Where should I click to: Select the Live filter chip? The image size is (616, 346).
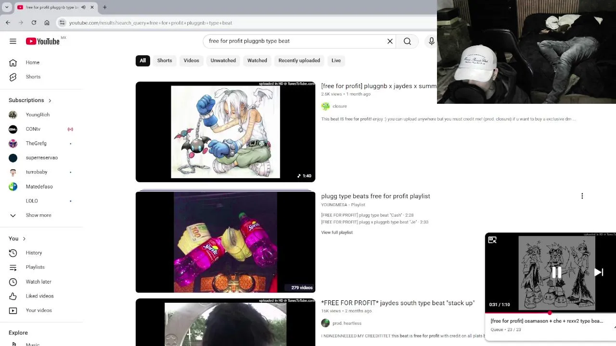tap(336, 61)
